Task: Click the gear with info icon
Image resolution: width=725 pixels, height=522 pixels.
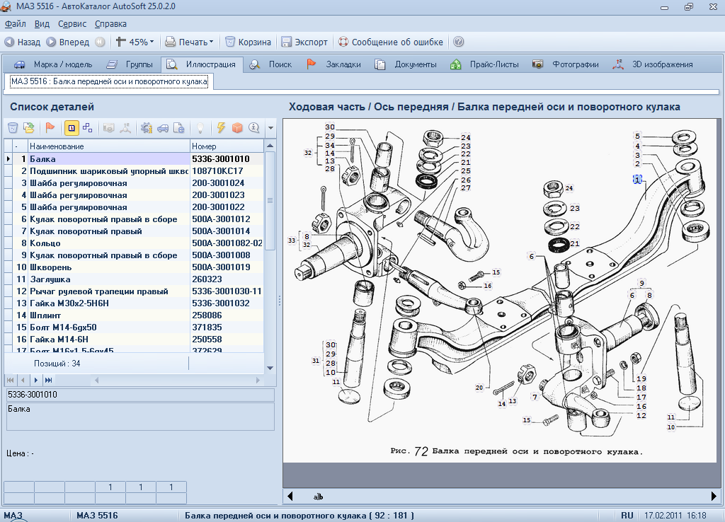Action: pyautogui.click(x=147, y=128)
